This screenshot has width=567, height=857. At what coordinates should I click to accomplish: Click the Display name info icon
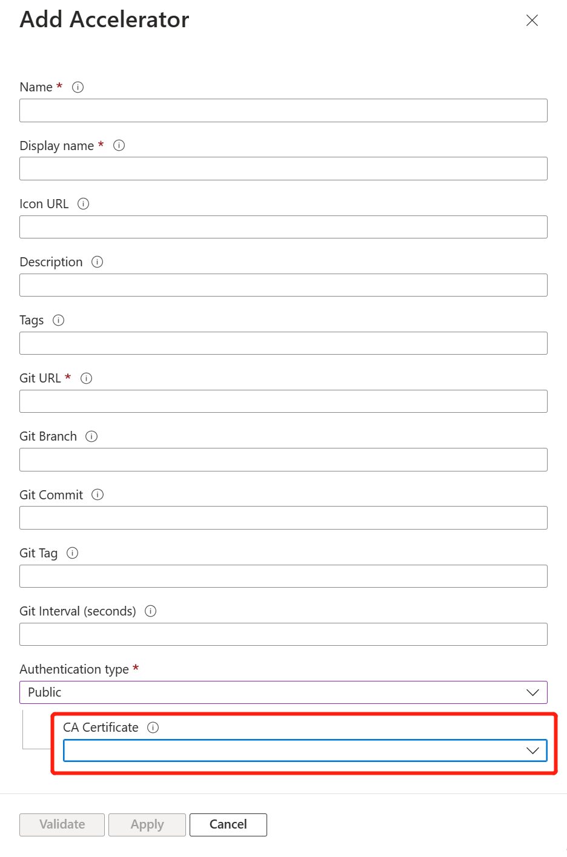click(x=119, y=145)
